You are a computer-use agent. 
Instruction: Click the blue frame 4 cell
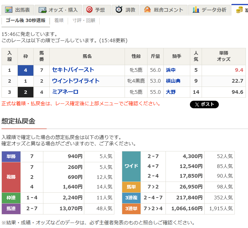(26, 70)
